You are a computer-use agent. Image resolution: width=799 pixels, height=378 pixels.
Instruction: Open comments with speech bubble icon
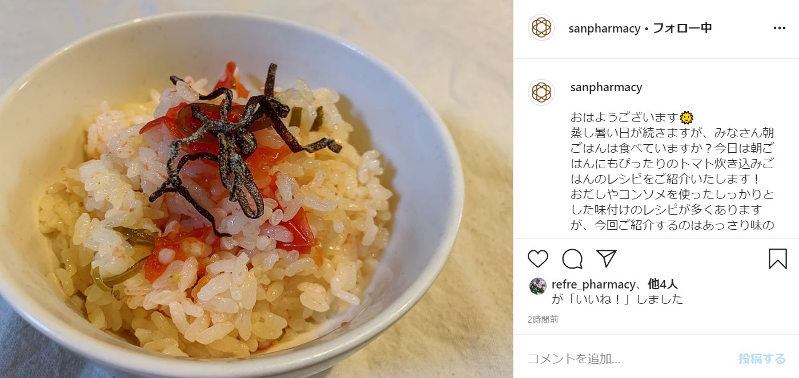572,259
